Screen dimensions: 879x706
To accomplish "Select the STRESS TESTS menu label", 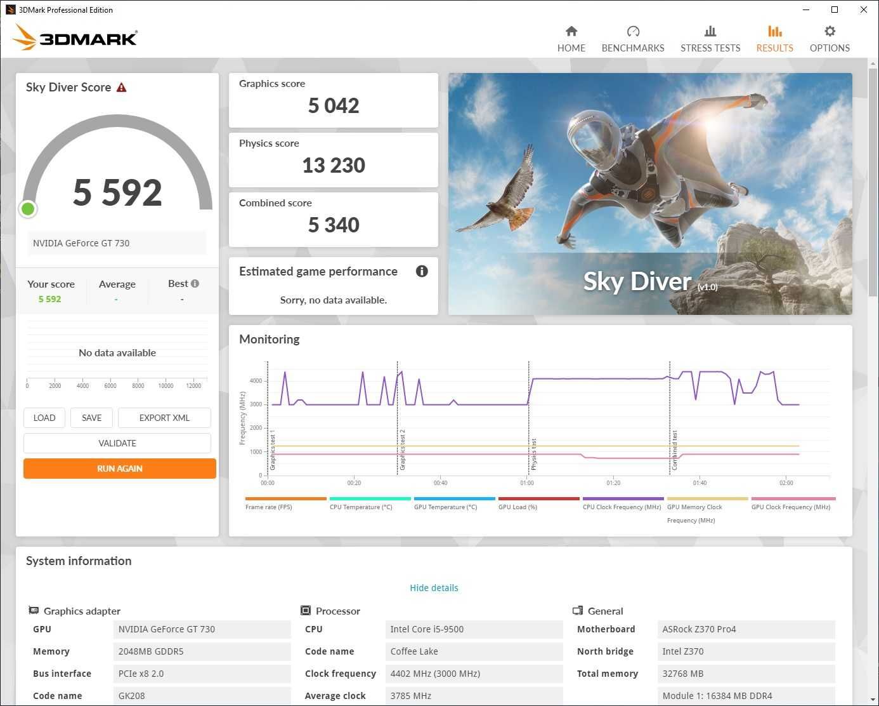I will coord(710,48).
